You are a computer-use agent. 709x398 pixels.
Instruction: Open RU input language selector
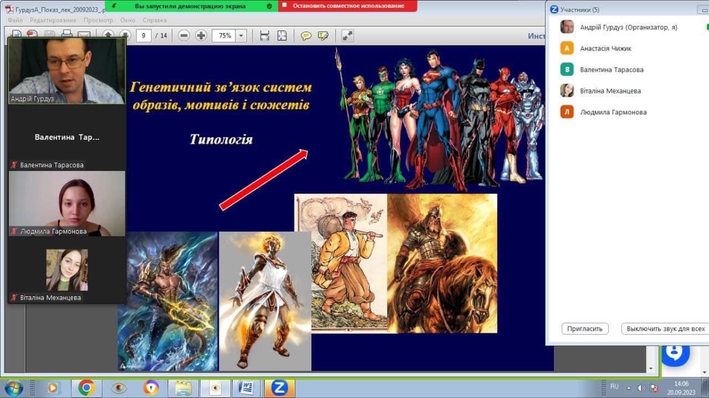pyautogui.click(x=614, y=386)
